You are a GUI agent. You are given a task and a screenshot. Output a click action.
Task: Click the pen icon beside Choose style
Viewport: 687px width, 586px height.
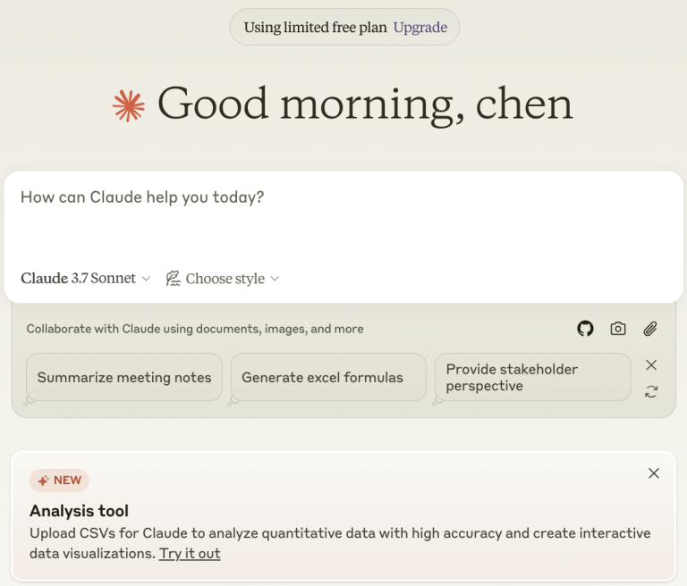coord(174,279)
